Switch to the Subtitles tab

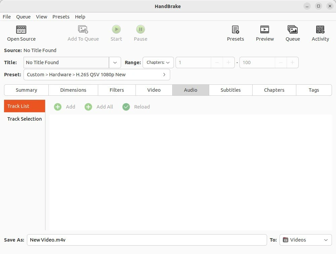point(231,90)
